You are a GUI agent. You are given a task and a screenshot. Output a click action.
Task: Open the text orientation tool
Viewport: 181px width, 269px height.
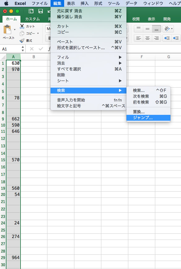tap(167, 29)
